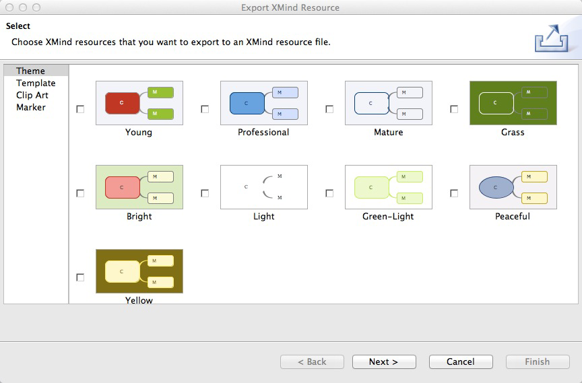Click the 'Light' theme label
The width and height of the screenshot is (582, 383).
click(264, 217)
